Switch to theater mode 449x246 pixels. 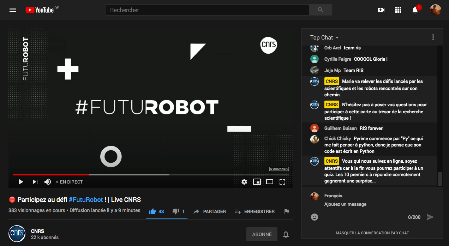(x=270, y=182)
